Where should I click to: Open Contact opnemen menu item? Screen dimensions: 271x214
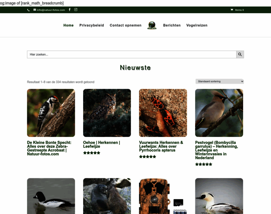[x=126, y=25]
